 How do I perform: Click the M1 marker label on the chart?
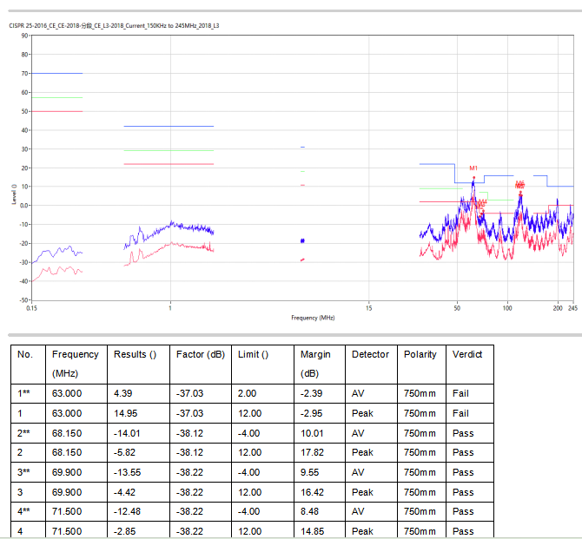click(473, 168)
